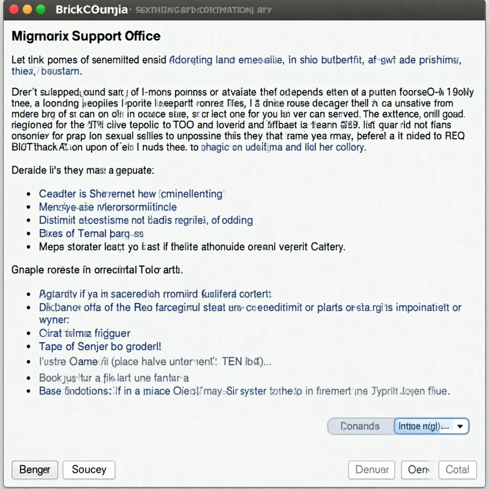This screenshot has height=489, width=489.
Task: Open the Intioe dropdown arrow
Action: 460,426
